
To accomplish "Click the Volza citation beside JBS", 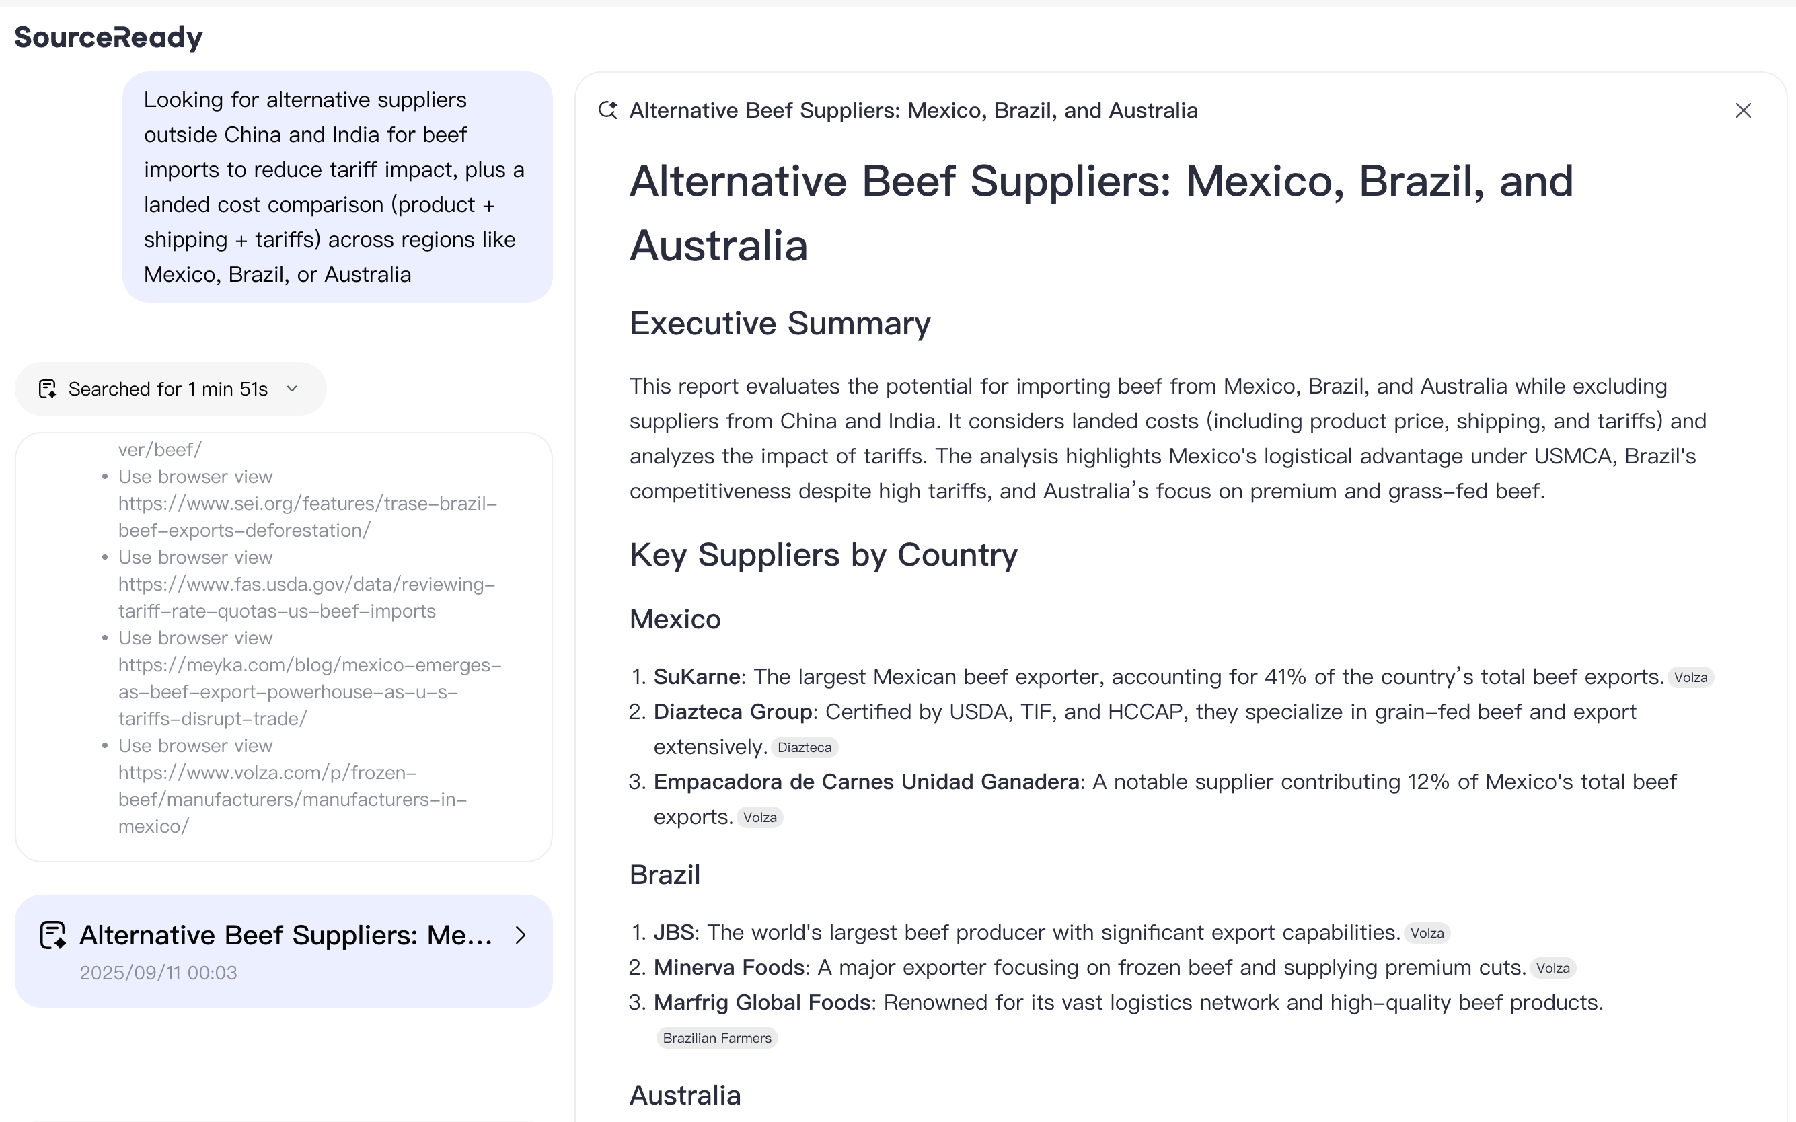I will [x=1427, y=933].
